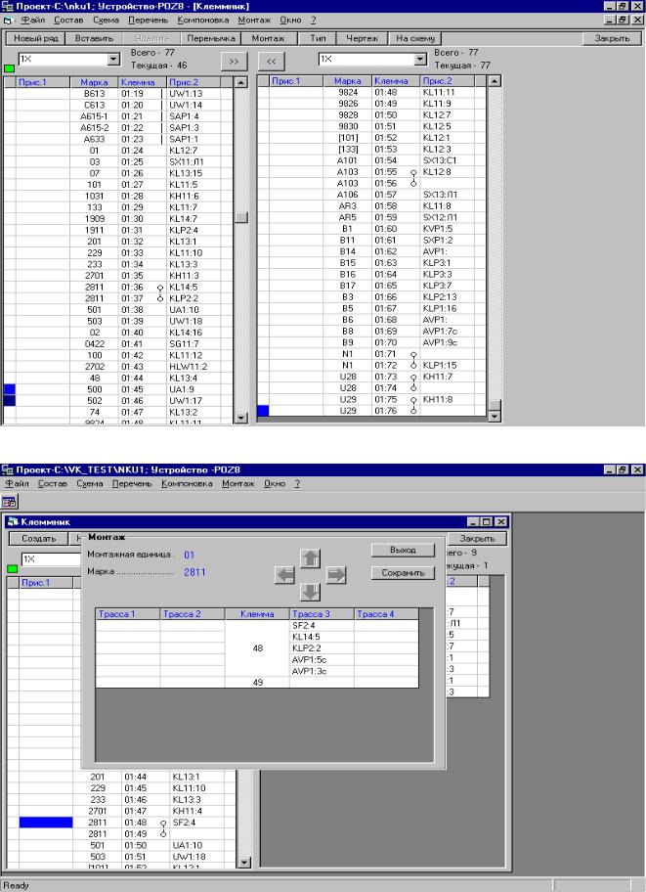
Task: Select the KVP1:5 cell
Action: [447, 229]
